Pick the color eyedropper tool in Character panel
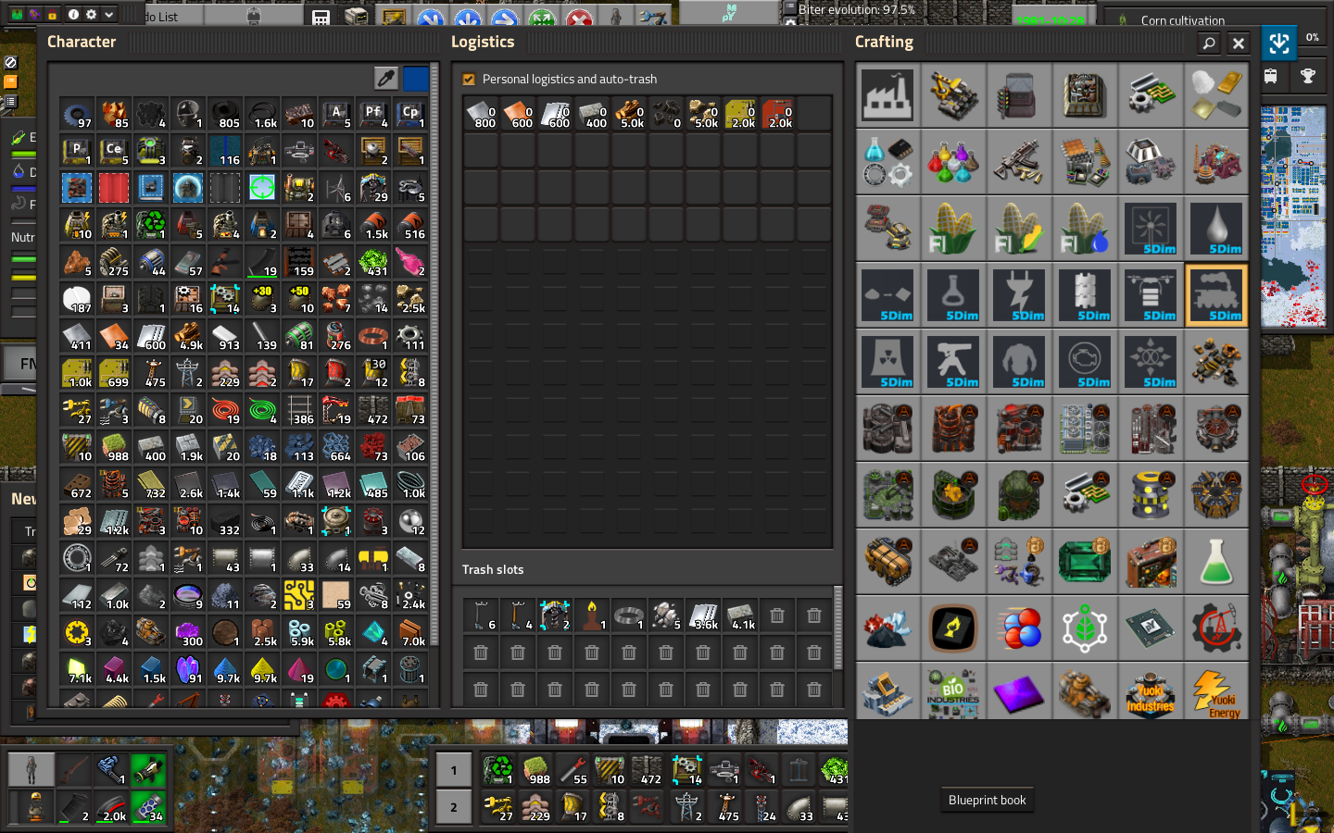The image size is (1334, 833). [x=385, y=78]
